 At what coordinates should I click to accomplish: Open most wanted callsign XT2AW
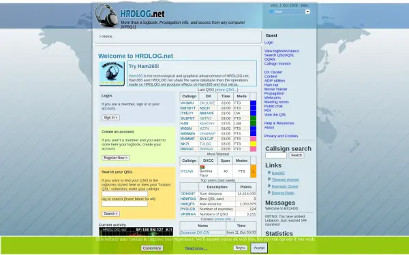[187, 171]
